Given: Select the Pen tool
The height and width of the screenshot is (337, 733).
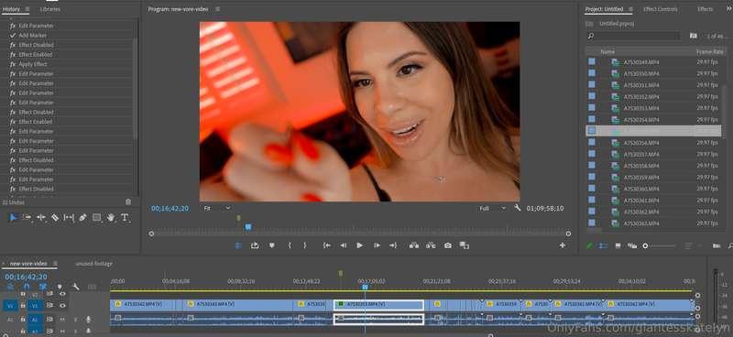Looking at the screenshot, I should coord(82,217).
